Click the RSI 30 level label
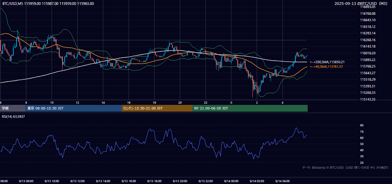392x184 pixels. (x=362, y=156)
